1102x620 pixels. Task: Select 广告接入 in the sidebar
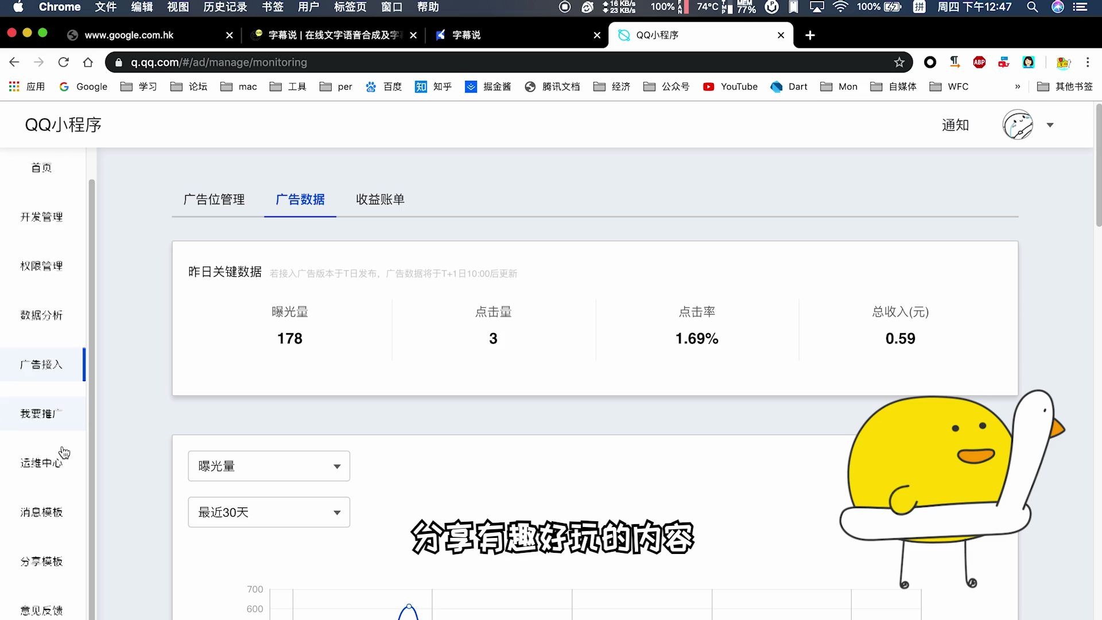point(41,365)
